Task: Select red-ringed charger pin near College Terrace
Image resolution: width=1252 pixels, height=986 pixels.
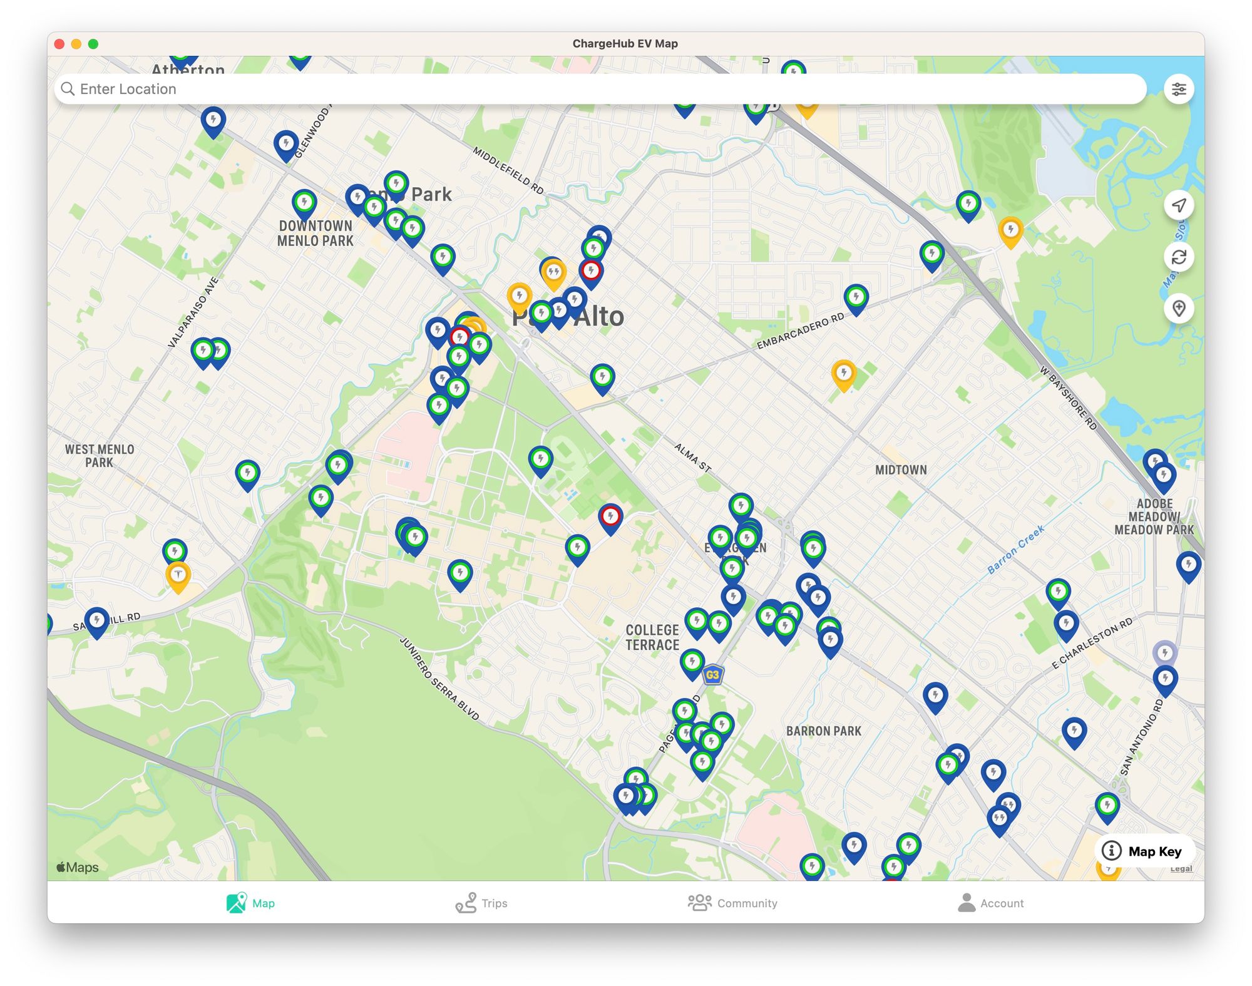Action: pos(610,520)
